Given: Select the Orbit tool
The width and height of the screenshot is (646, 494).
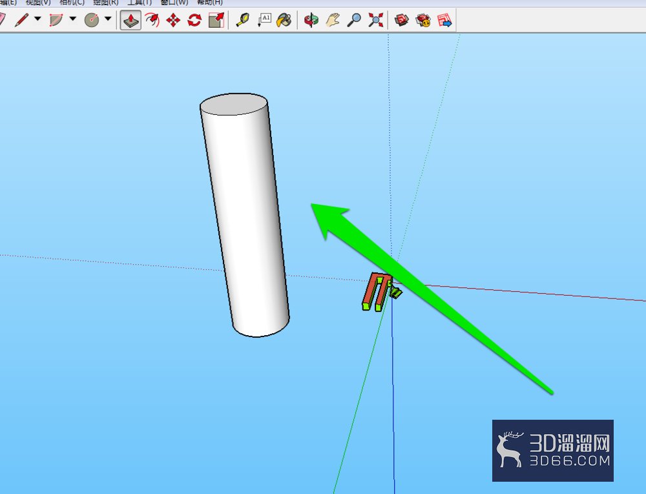Looking at the screenshot, I should click(x=311, y=20).
